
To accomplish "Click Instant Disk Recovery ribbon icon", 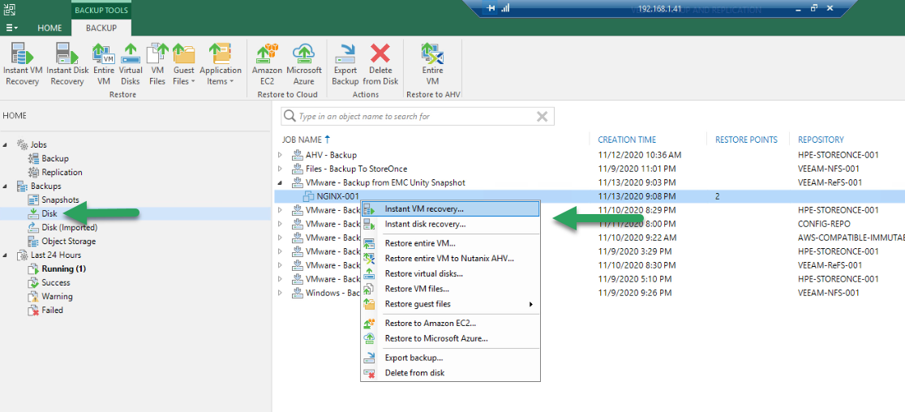I will click(67, 64).
